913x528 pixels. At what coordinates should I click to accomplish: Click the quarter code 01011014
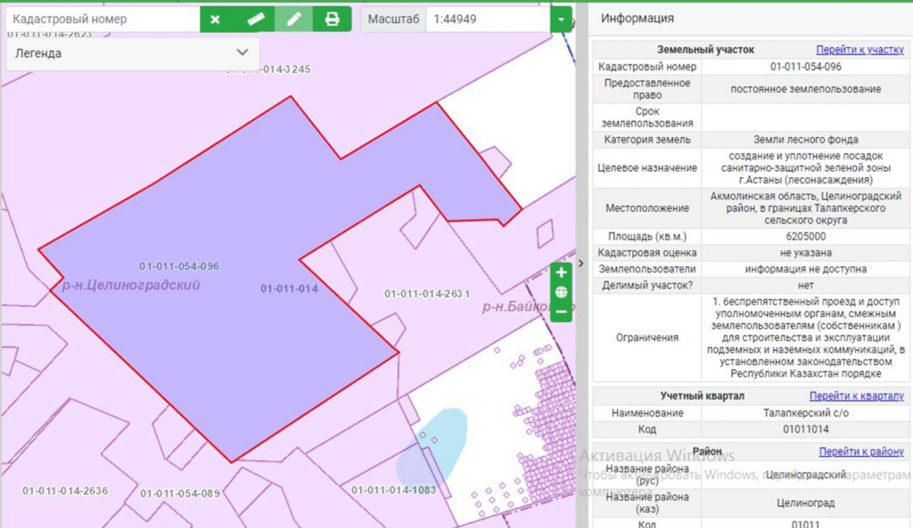point(806,429)
